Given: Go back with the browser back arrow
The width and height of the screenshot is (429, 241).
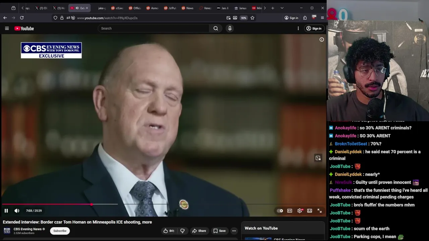Looking at the screenshot, I should point(5,18).
